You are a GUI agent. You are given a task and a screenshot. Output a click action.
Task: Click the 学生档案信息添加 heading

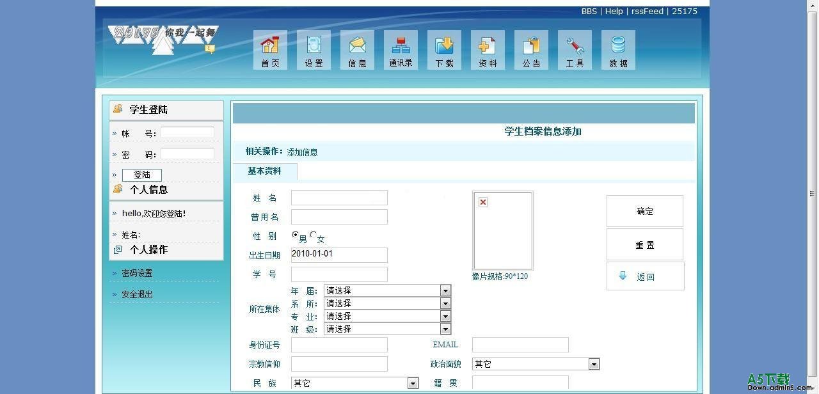tap(543, 131)
